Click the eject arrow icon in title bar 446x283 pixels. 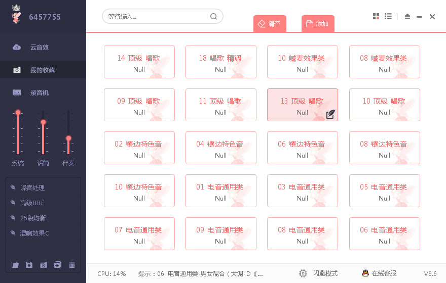[407, 16]
